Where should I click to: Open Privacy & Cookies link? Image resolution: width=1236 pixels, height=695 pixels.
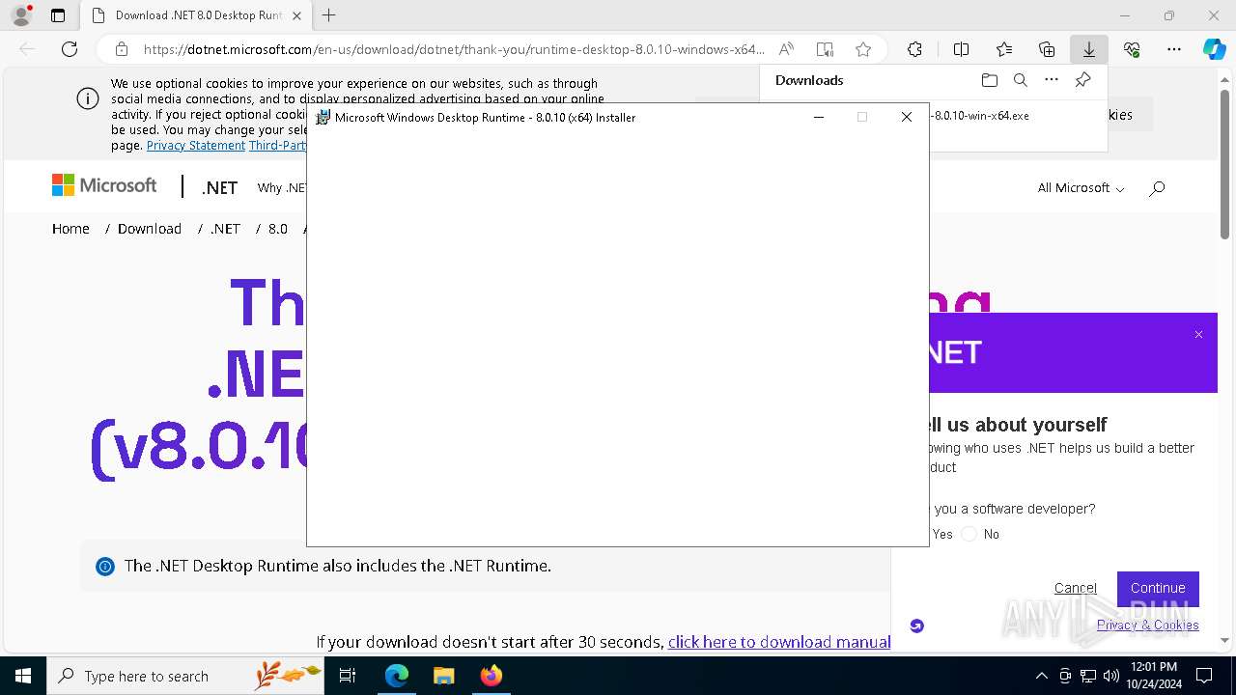pyautogui.click(x=1147, y=625)
